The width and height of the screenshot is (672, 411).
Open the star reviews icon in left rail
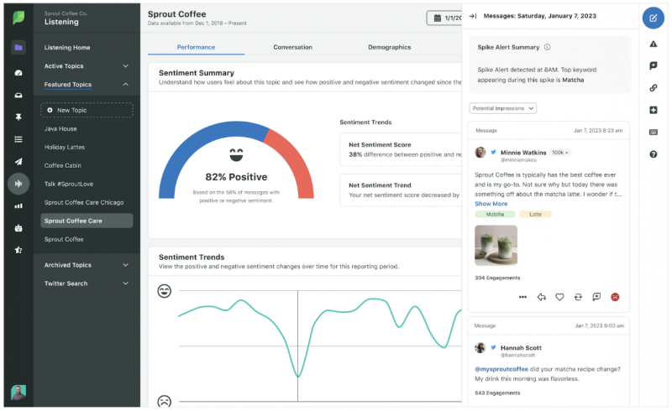18,250
